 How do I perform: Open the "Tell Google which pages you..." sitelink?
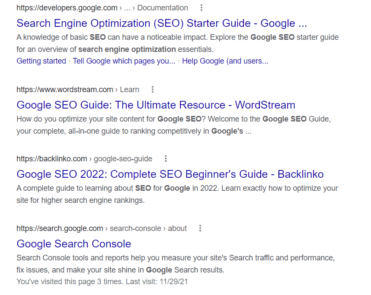(x=124, y=61)
